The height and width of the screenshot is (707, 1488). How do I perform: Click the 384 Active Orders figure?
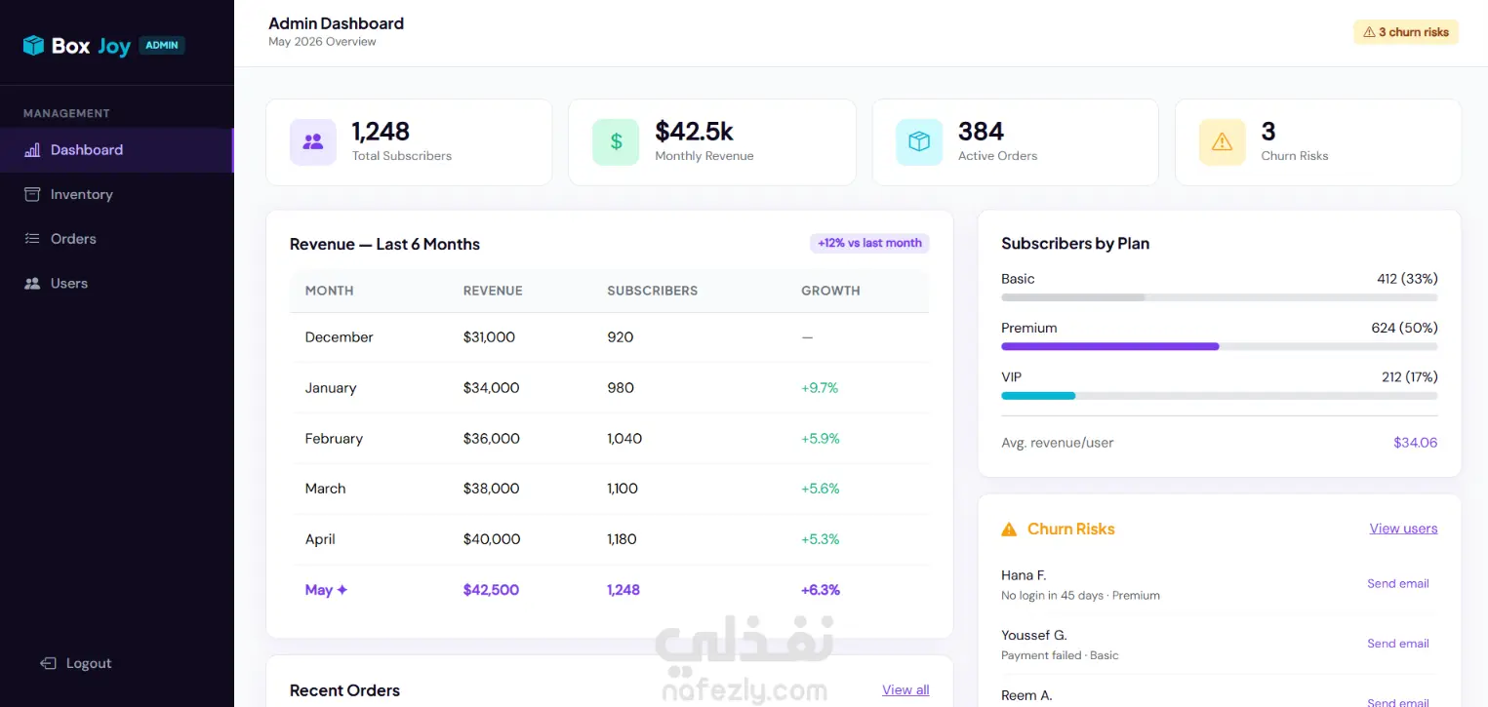coord(981,132)
